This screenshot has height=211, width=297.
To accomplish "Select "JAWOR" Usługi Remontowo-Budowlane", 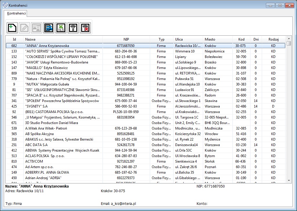I will click(x=146, y=62).
